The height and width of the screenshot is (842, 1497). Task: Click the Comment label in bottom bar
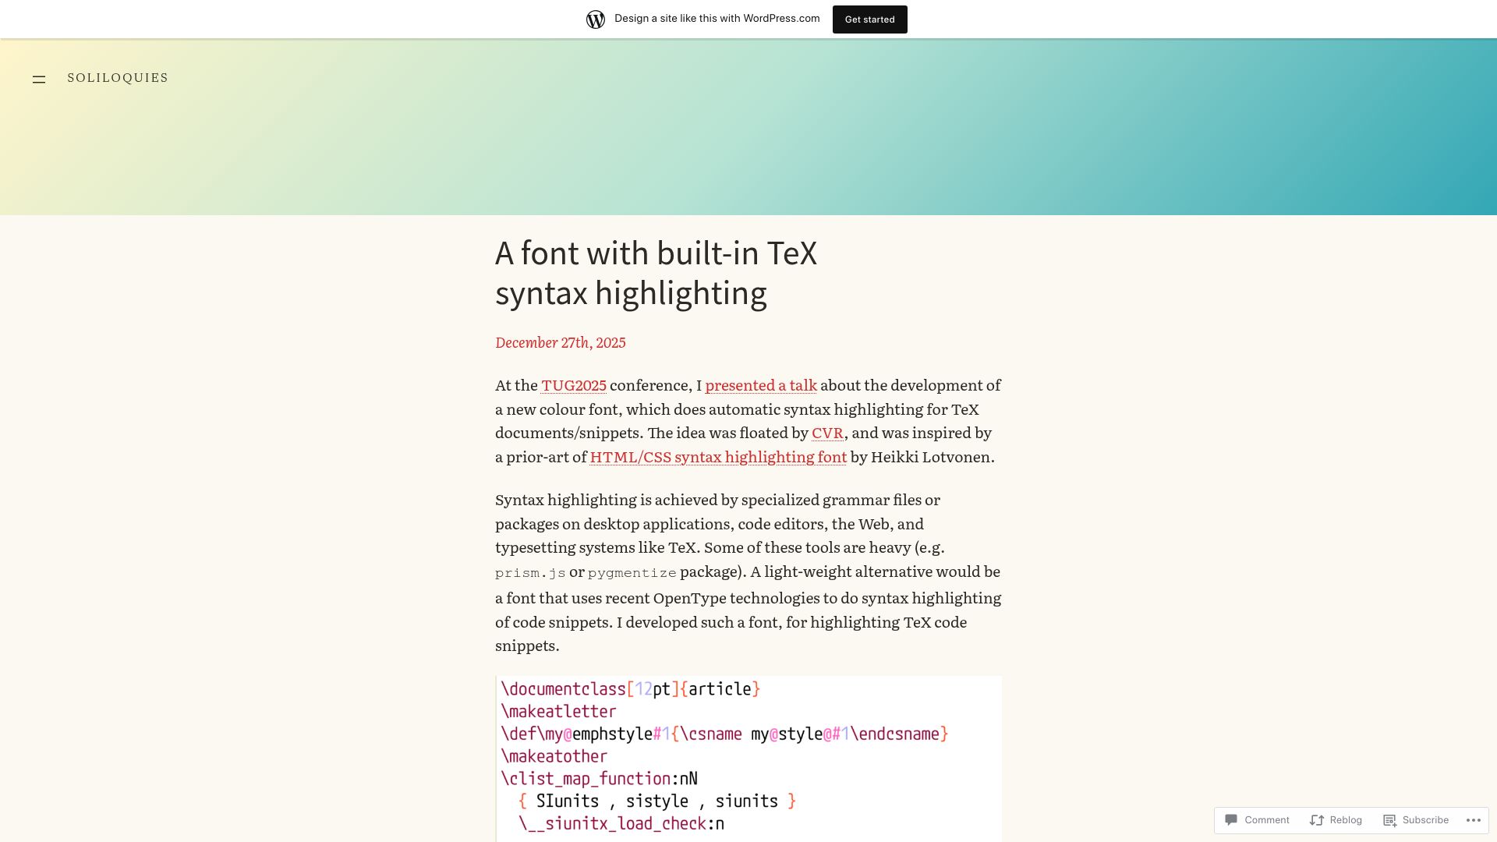click(x=1267, y=820)
